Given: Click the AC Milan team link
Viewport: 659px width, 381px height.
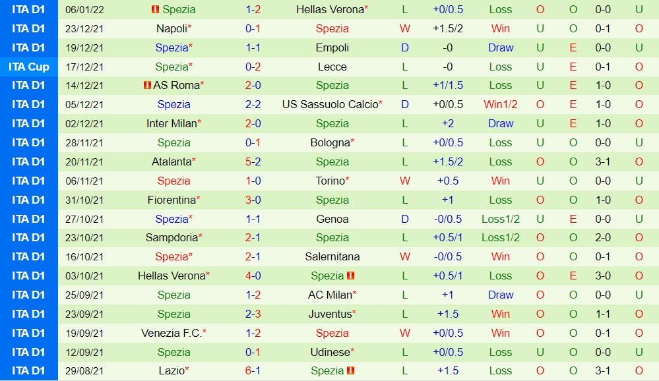Looking at the screenshot, I should pos(330,295).
